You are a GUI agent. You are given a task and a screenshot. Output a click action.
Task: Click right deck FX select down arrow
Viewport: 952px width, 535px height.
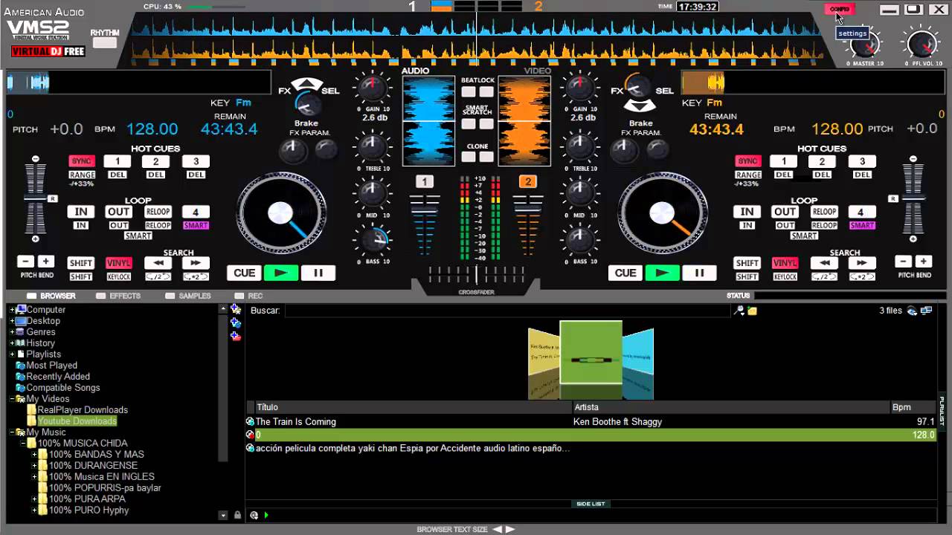point(639,105)
